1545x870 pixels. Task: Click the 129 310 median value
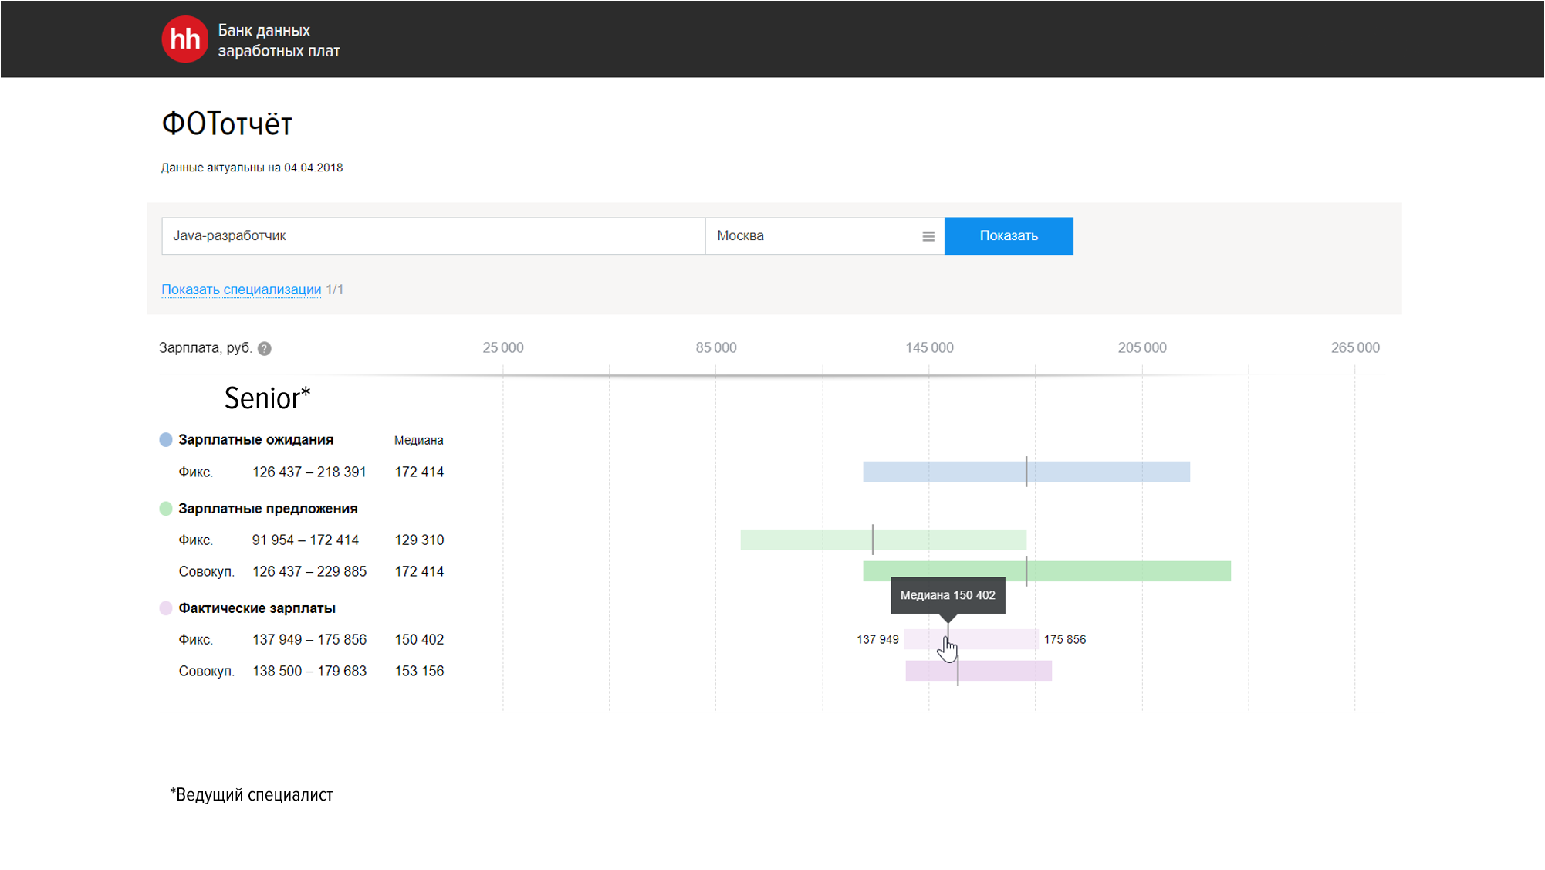[419, 540]
